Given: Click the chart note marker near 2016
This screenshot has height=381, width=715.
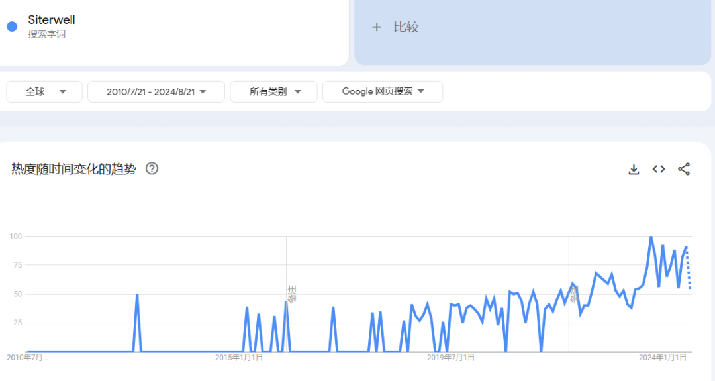Looking at the screenshot, I should click(x=291, y=294).
